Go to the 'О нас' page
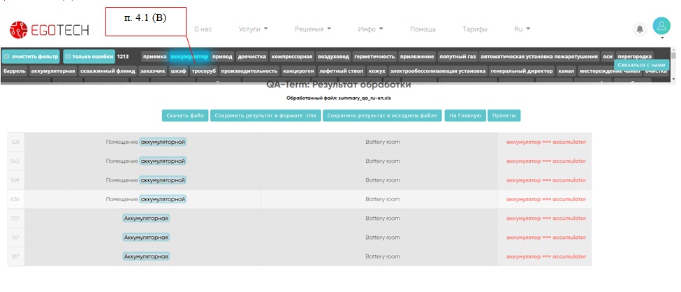 [x=203, y=29]
